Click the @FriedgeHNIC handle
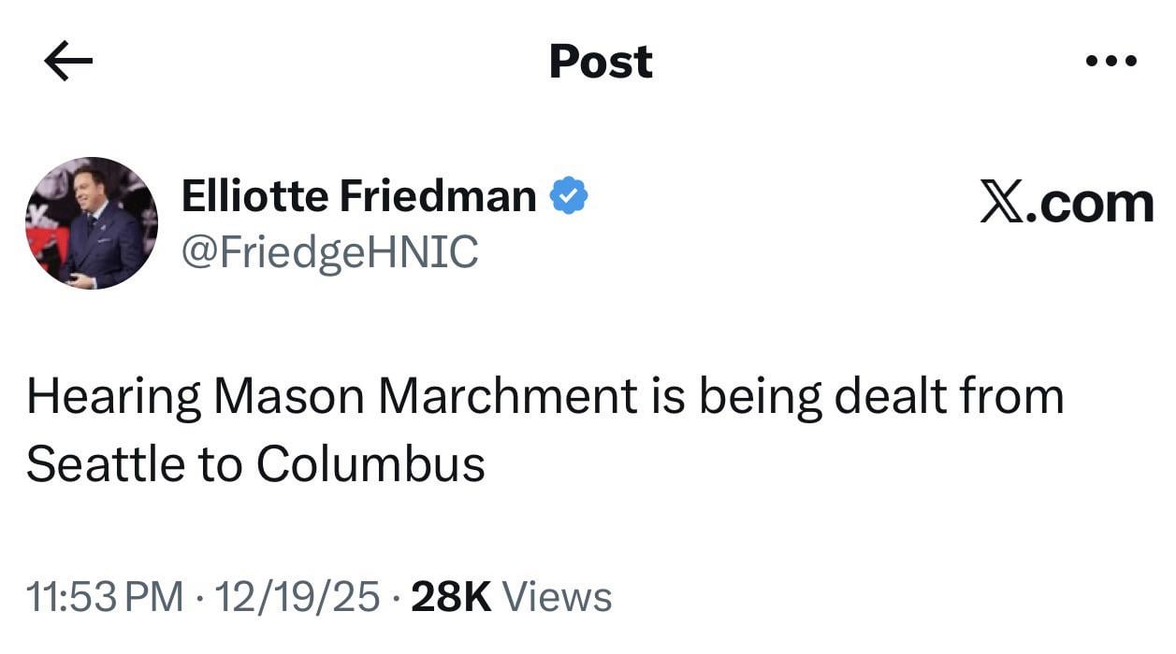1176x654 pixels. [329, 250]
